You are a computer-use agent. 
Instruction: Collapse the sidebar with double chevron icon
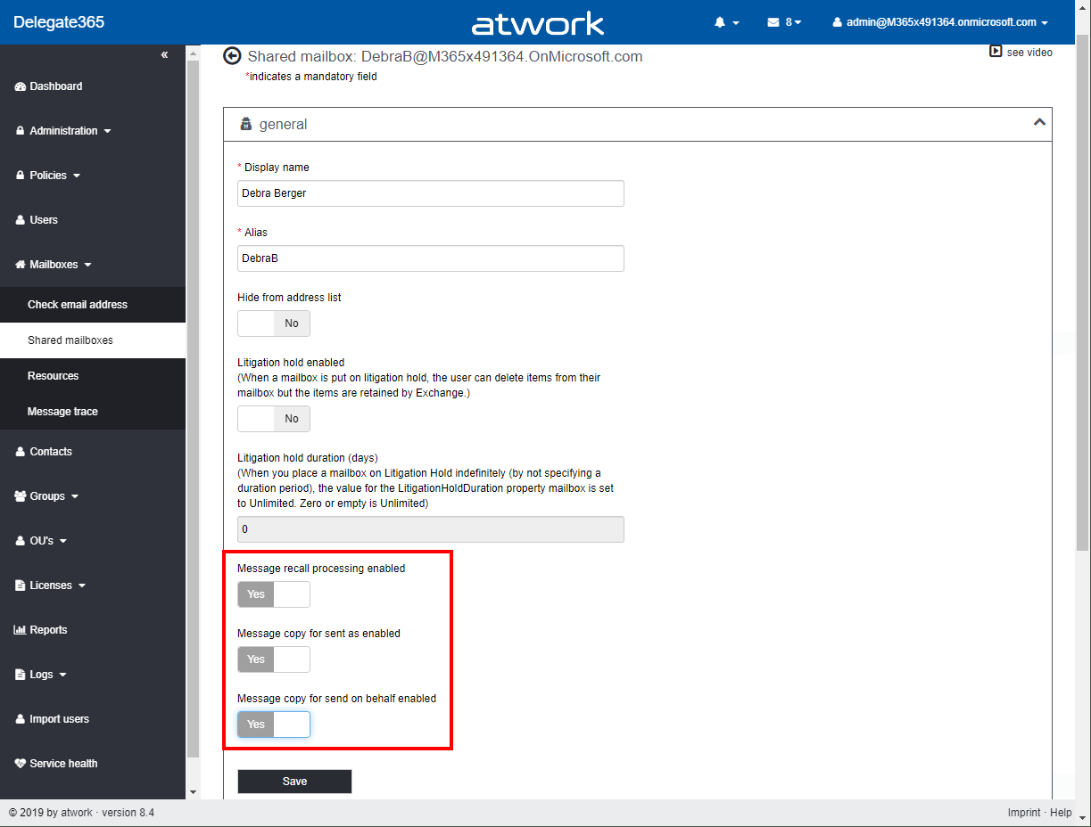coord(164,55)
